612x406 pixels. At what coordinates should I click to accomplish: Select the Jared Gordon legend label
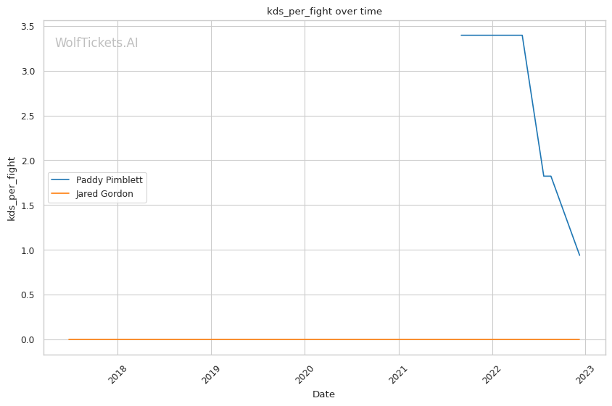tap(104, 194)
